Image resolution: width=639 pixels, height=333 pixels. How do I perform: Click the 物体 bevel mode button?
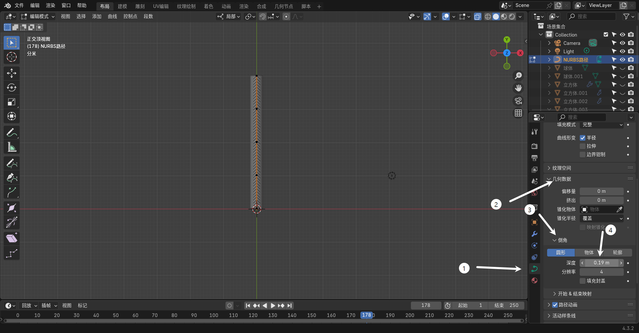[x=589, y=252]
